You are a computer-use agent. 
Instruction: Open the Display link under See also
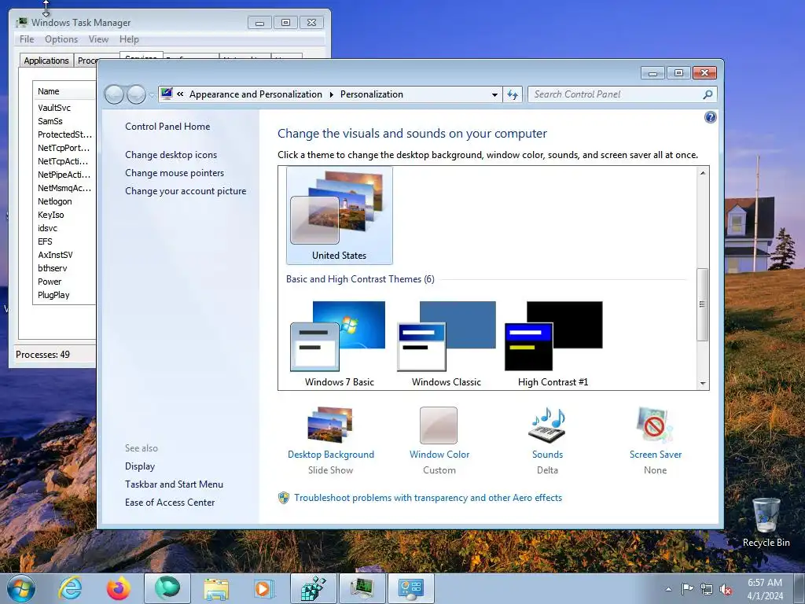(140, 466)
